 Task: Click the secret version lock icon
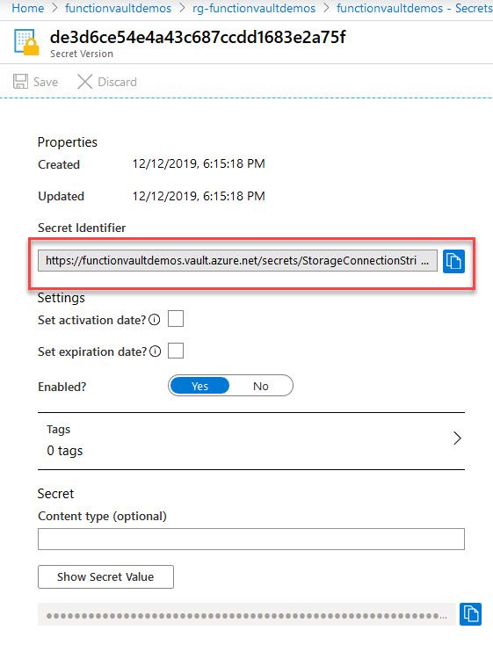[26, 42]
